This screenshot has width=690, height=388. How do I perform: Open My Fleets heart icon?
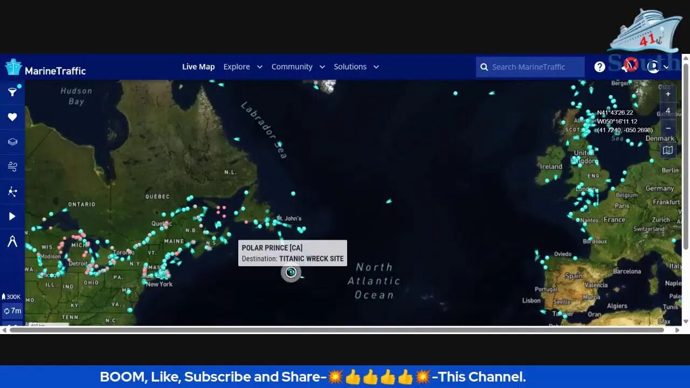pyautogui.click(x=12, y=117)
